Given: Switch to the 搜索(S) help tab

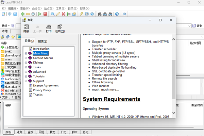Looking at the screenshot, I should [43, 41].
